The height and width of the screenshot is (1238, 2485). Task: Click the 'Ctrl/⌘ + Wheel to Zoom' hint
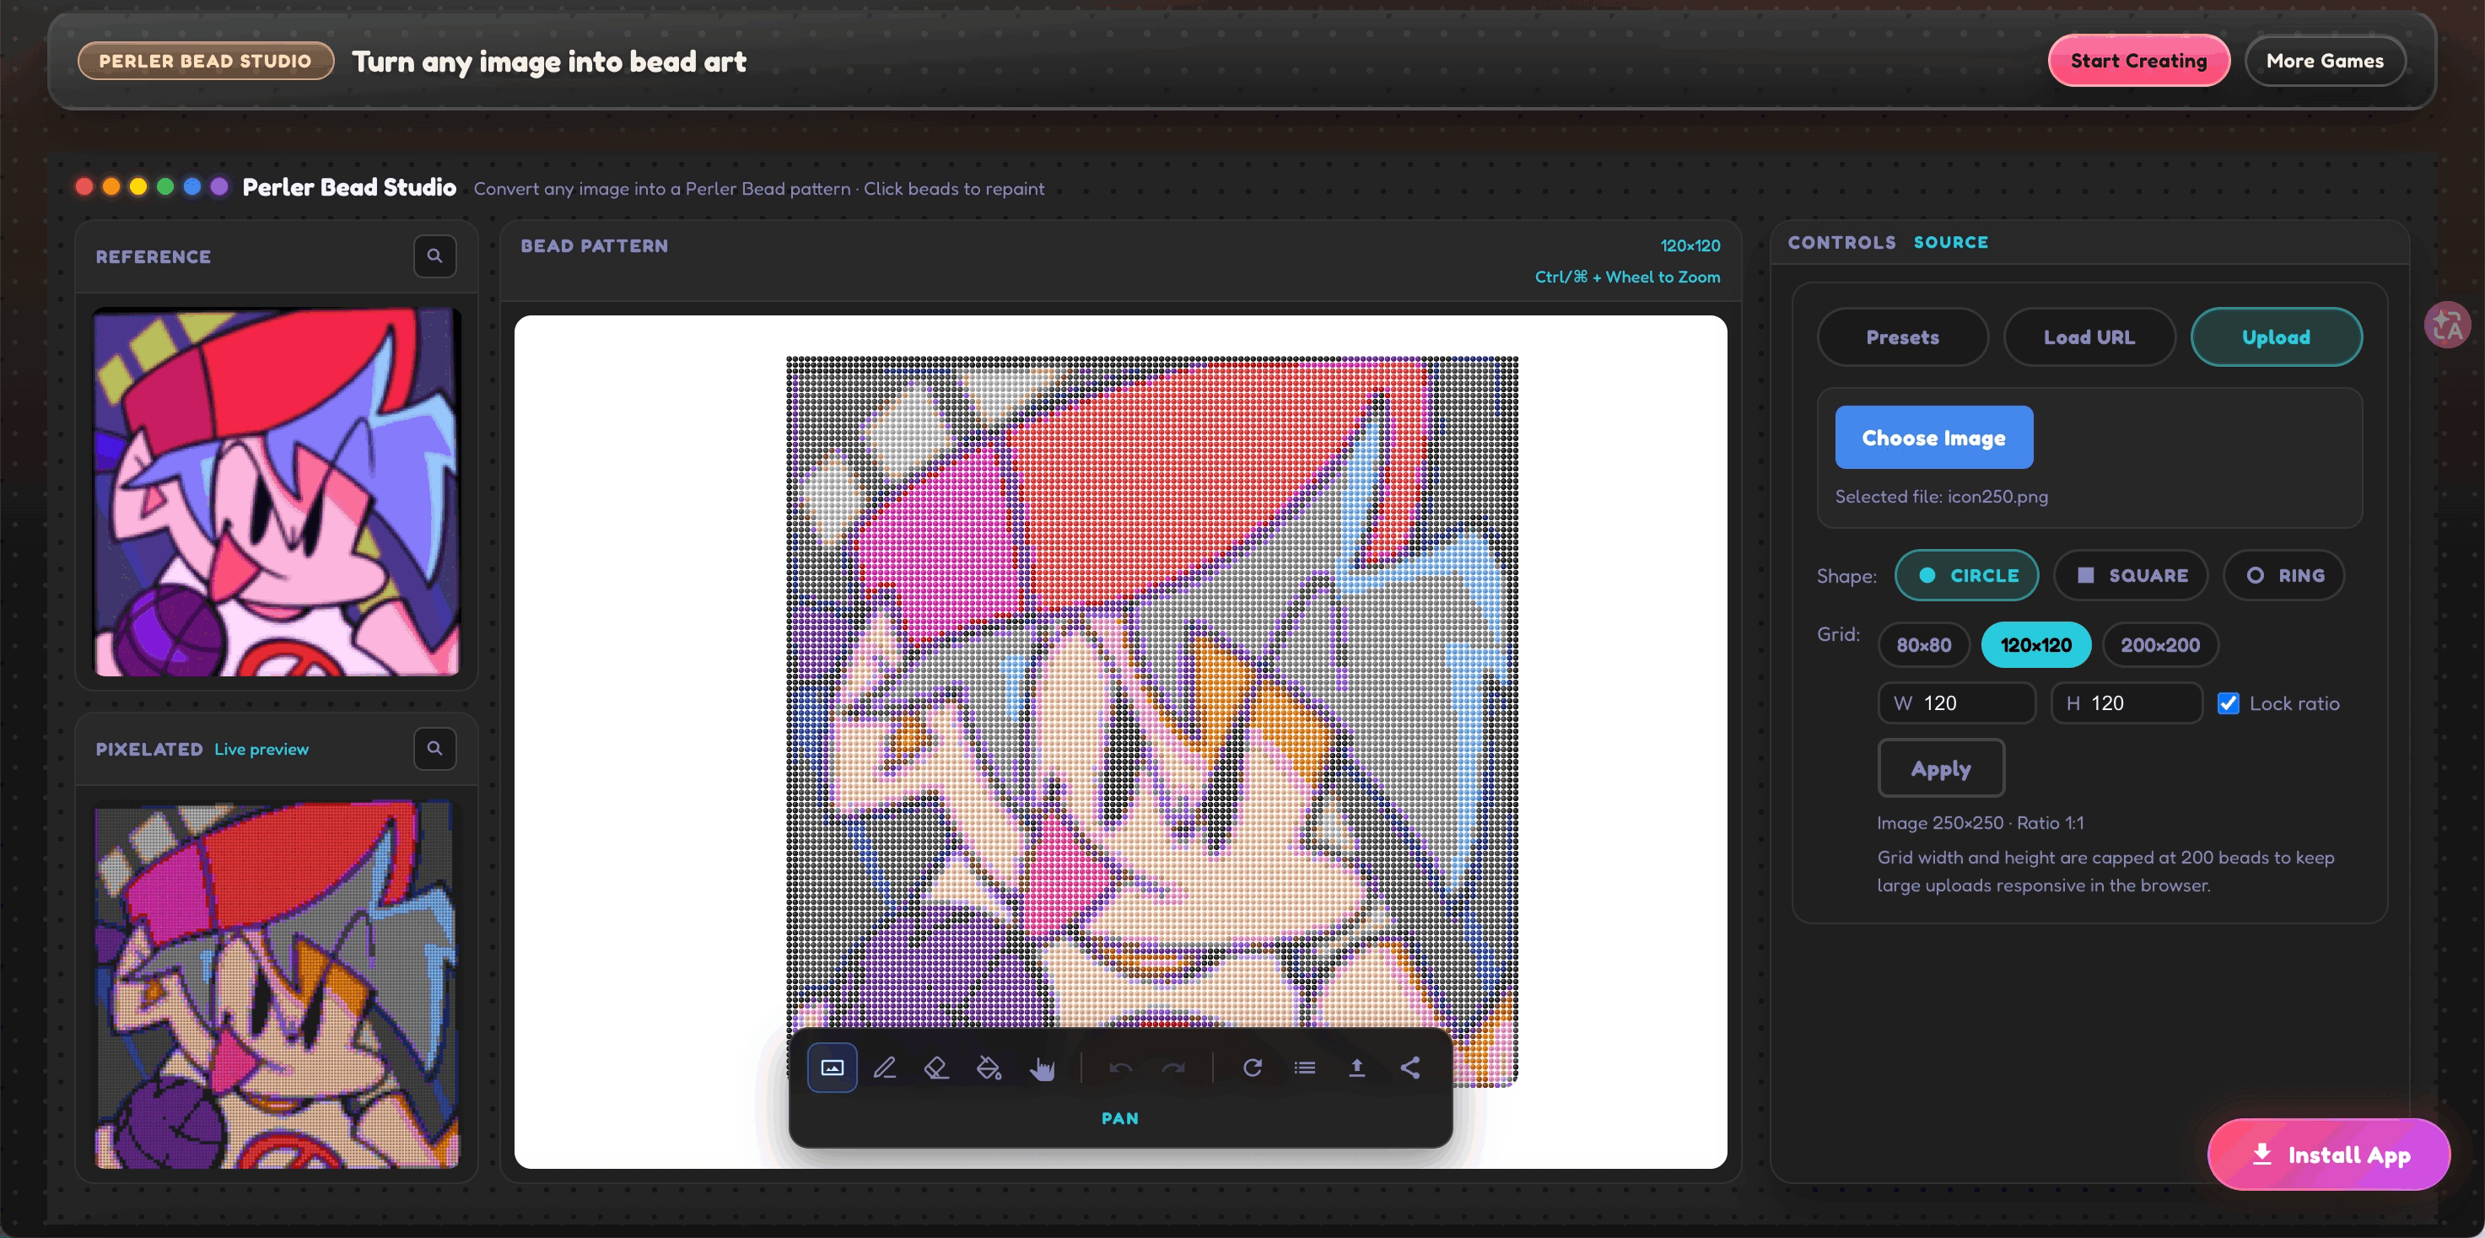point(1627,277)
